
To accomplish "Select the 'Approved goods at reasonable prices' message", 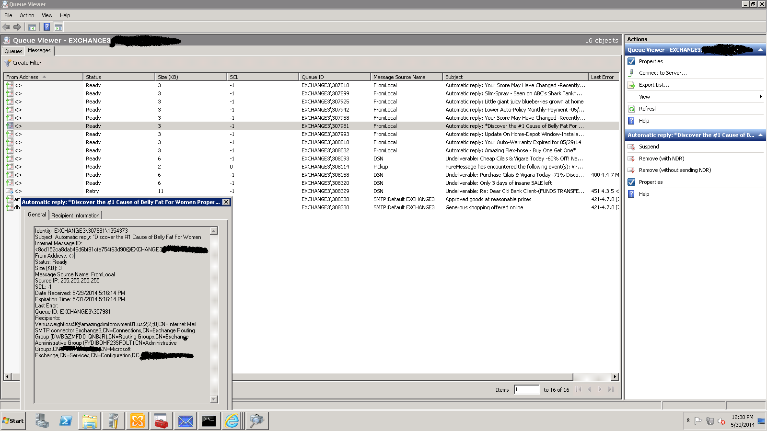I will point(488,199).
